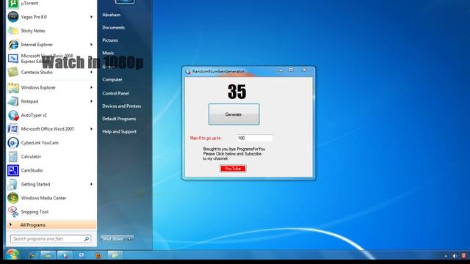Open the folder icon on the taskbar
Viewport: 470px width, 264px height.
click(115, 255)
